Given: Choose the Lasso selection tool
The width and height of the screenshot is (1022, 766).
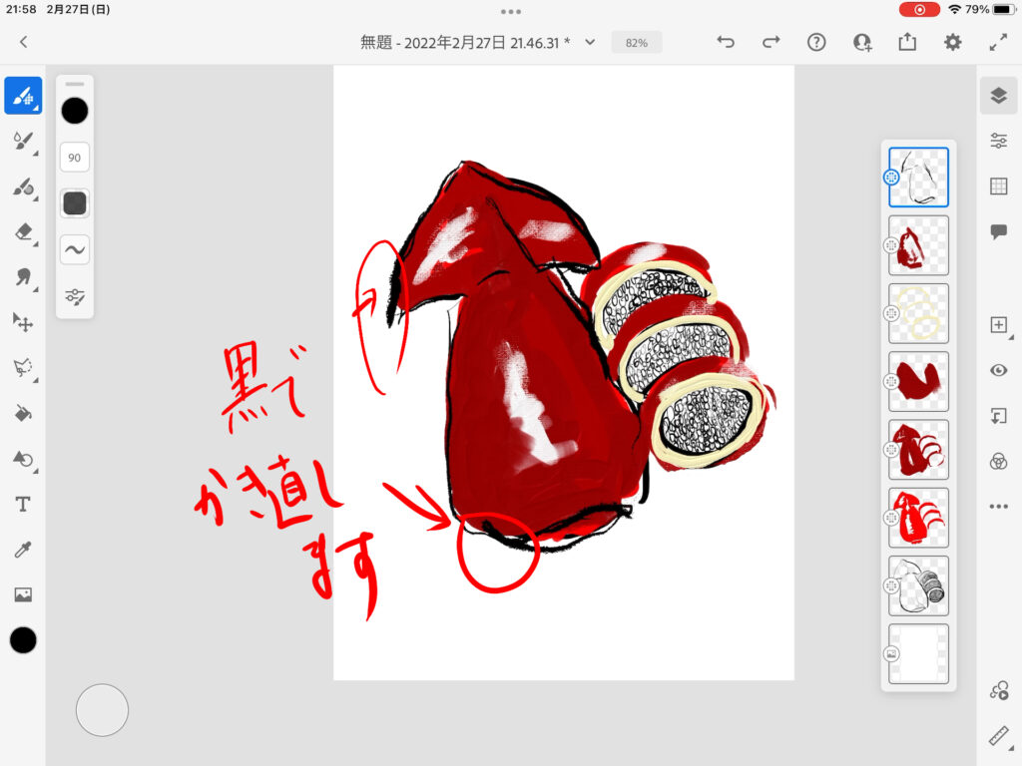Looking at the screenshot, I should [x=23, y=368].
